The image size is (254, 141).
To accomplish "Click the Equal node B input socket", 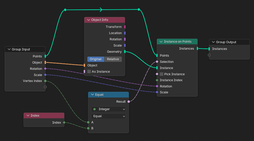I will tap(88, 128).
